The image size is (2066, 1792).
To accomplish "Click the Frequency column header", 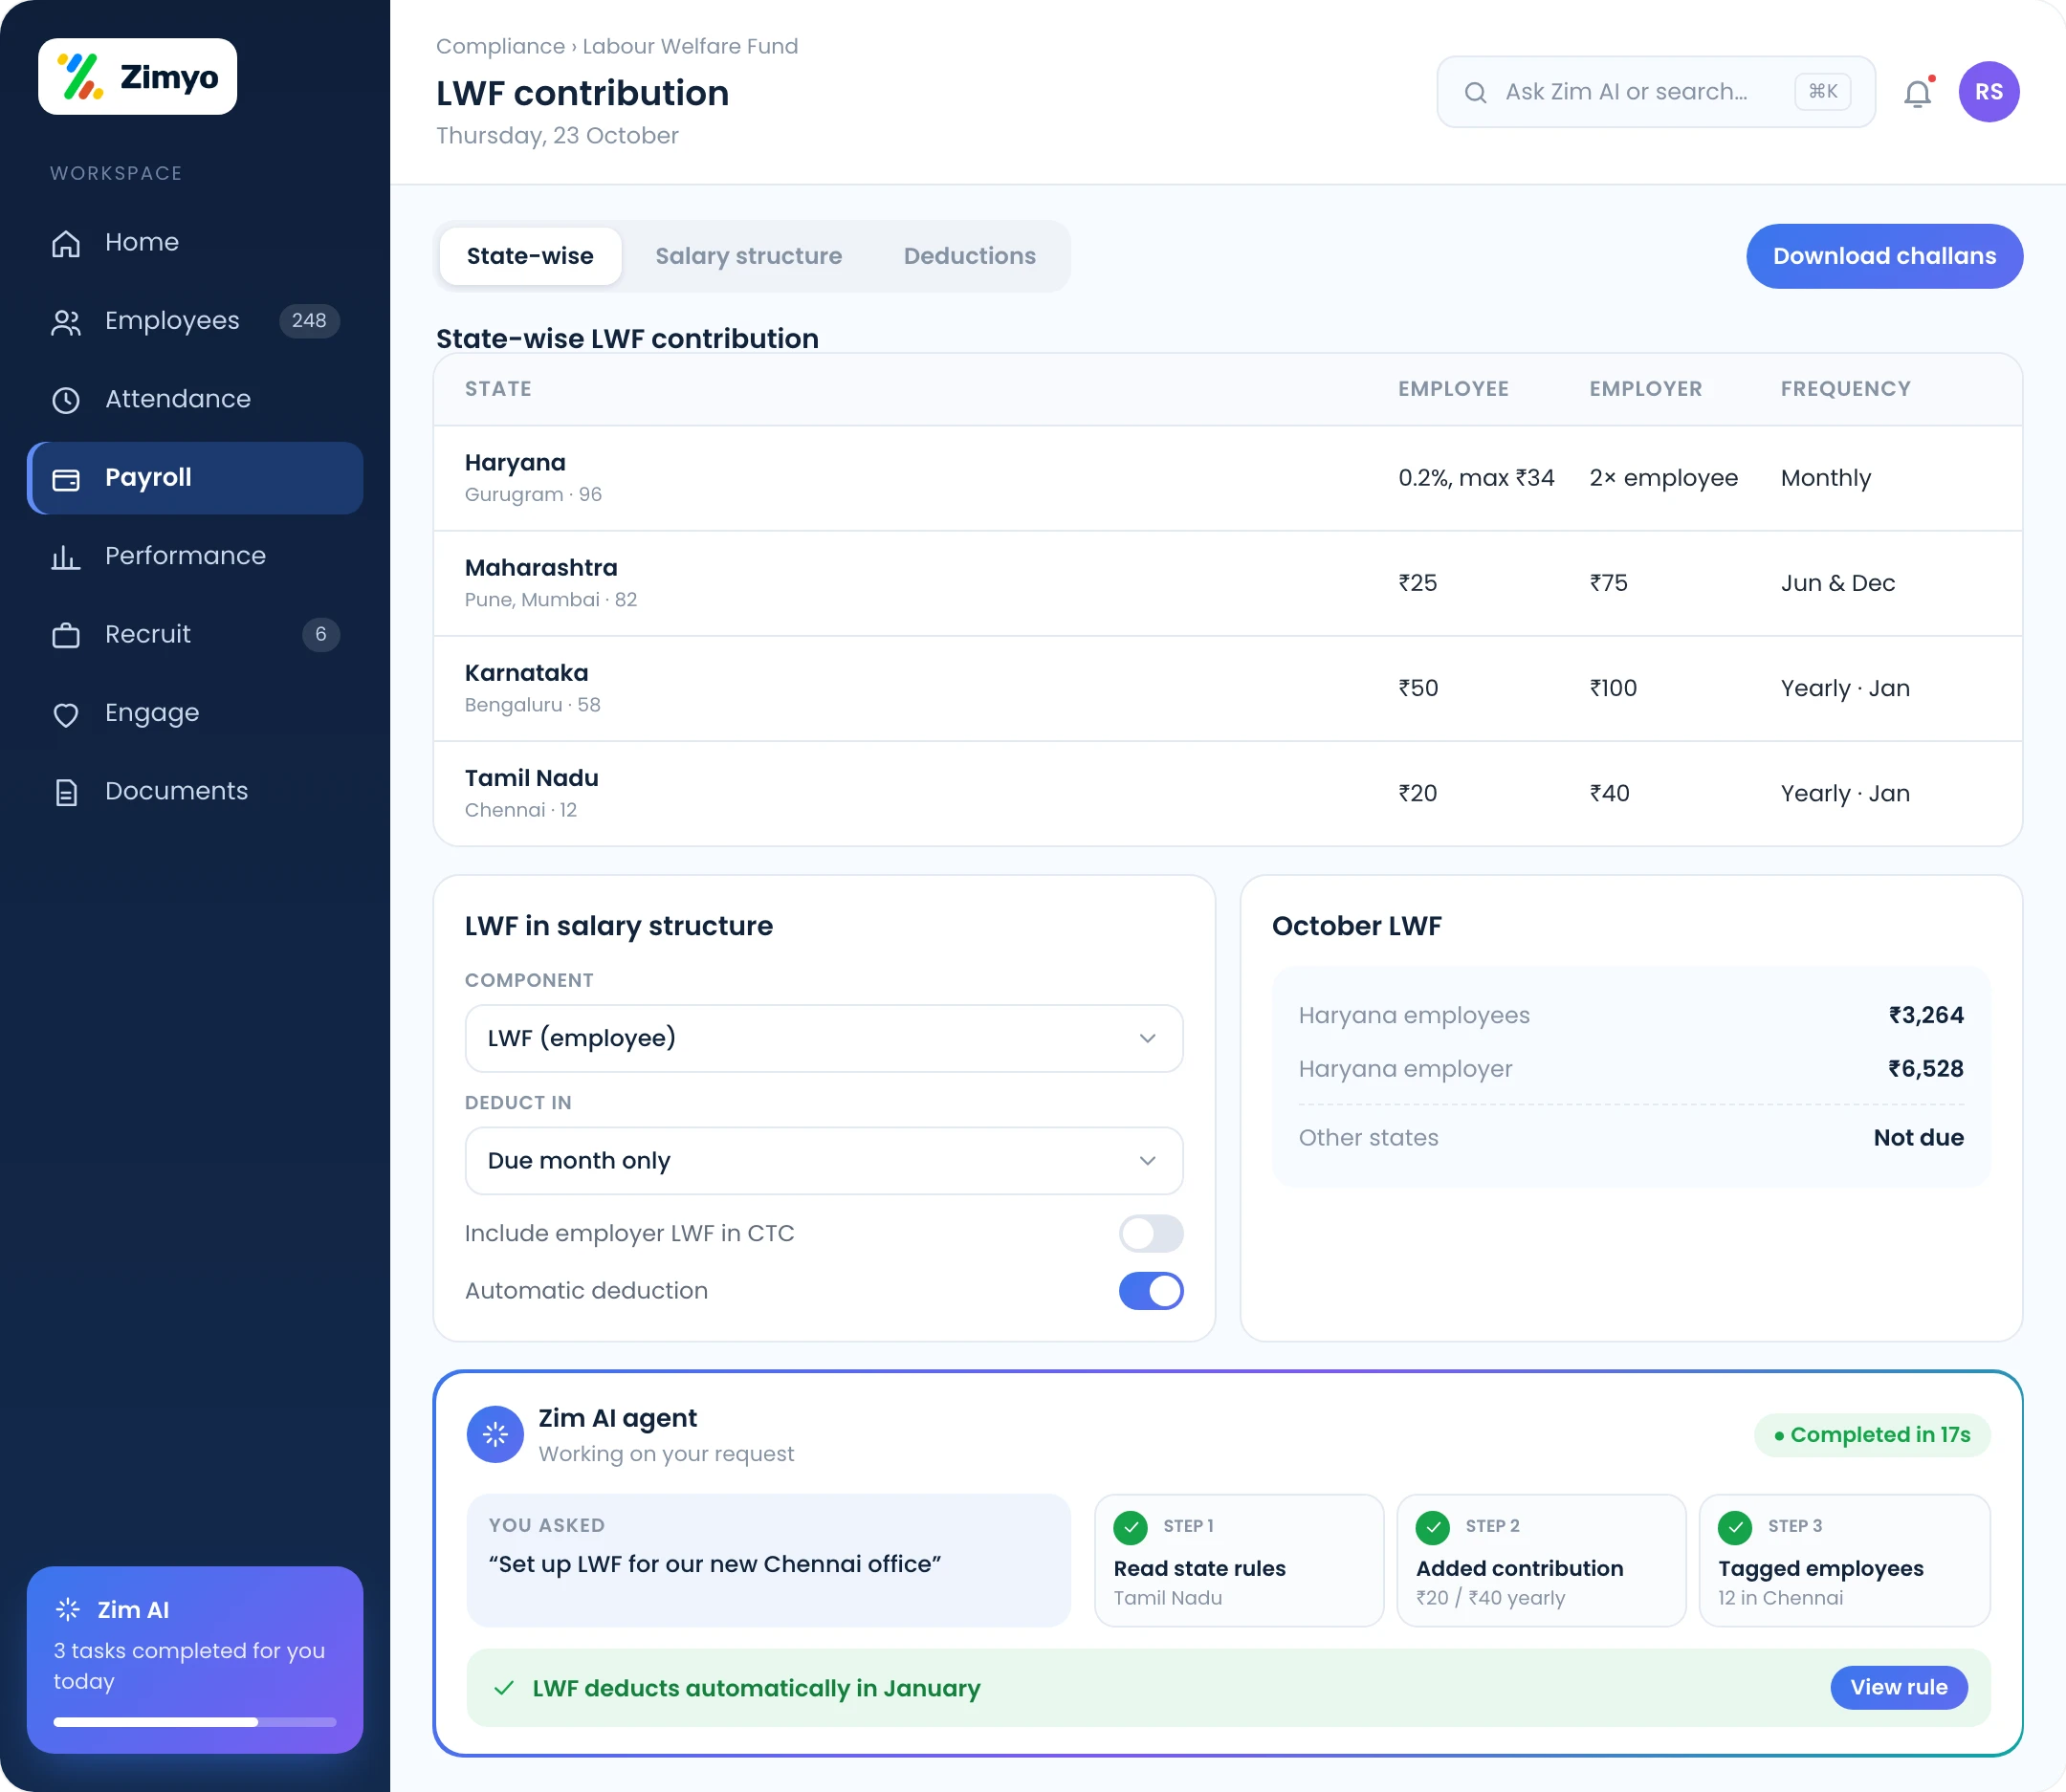I will tap(1845, 389).
